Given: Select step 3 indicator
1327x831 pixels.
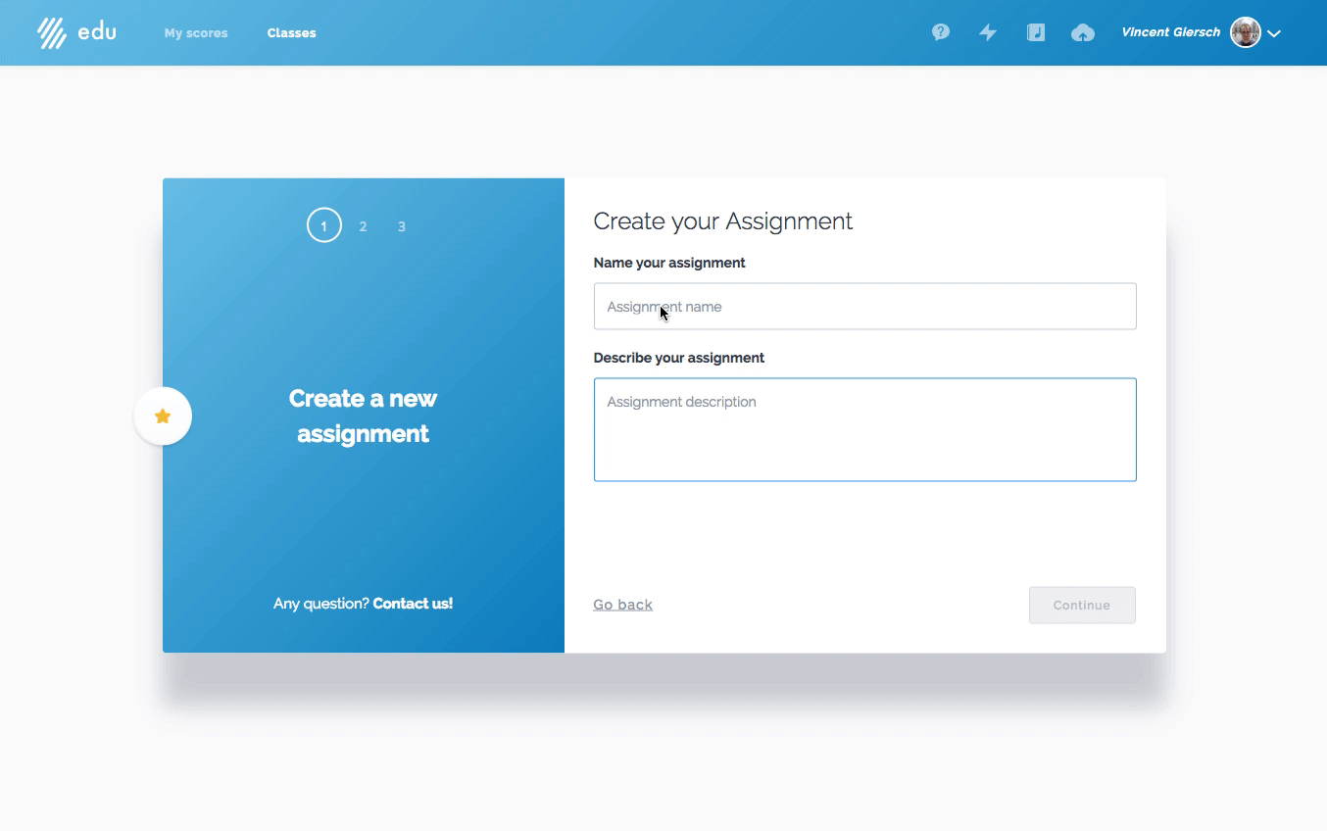Looking at the screenshot, I should click(x=401, y=226).
